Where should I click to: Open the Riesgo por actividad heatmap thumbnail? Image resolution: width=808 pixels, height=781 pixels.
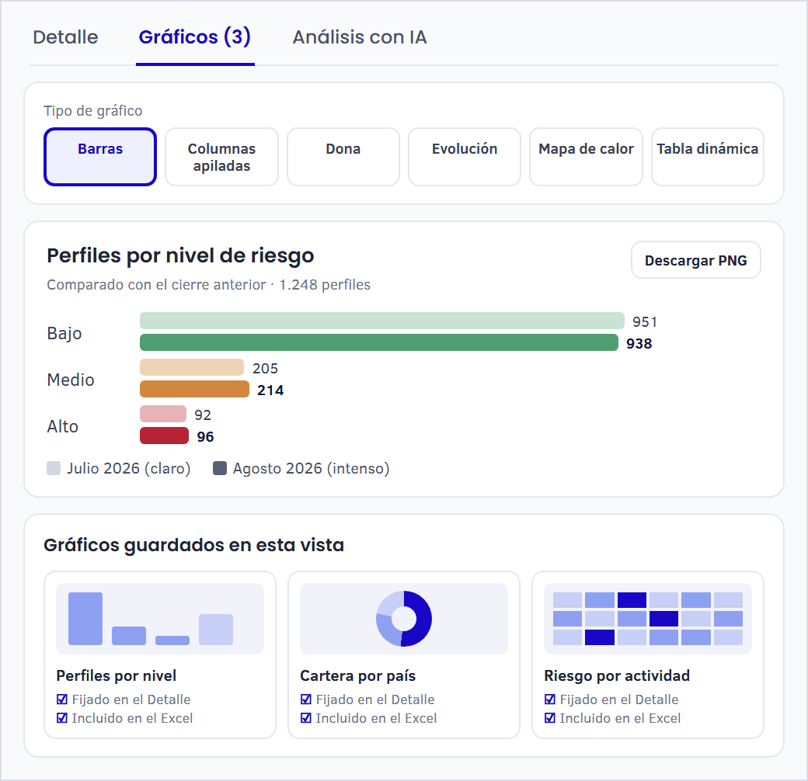648,618
